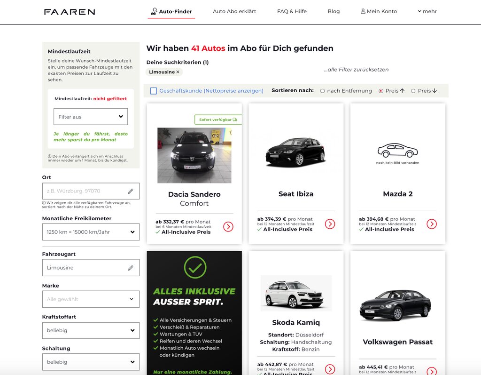Click the FAAREN logo
Viewport: 481px width, 375px height.
click(70, 12)
